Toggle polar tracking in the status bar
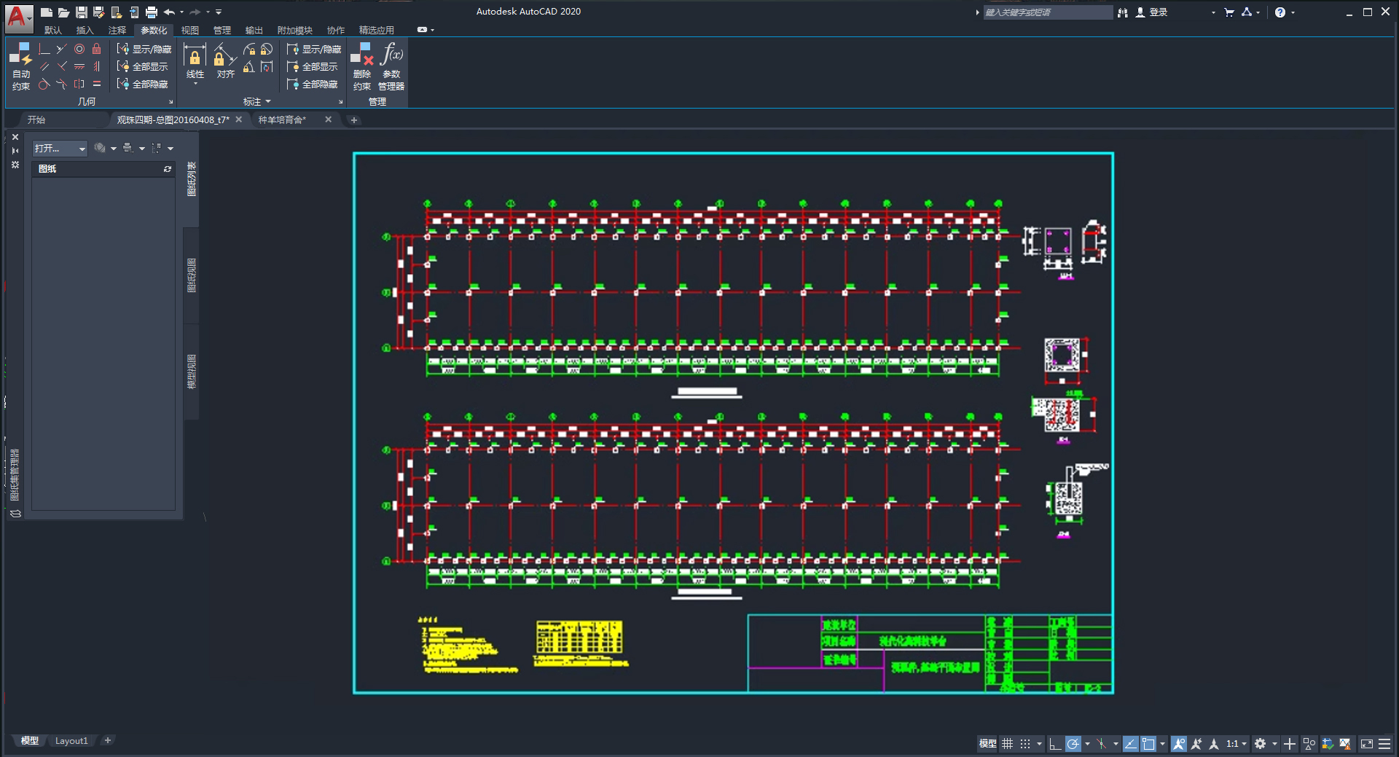 coord(1073,744)
